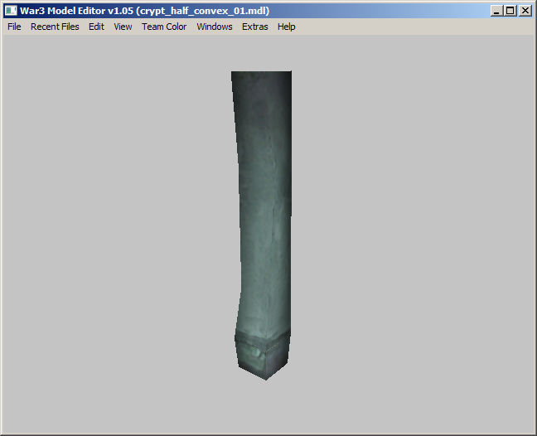The image size is (537, 436).
Task: Open the Recent Files menu
Action: (x=55, y=27)
